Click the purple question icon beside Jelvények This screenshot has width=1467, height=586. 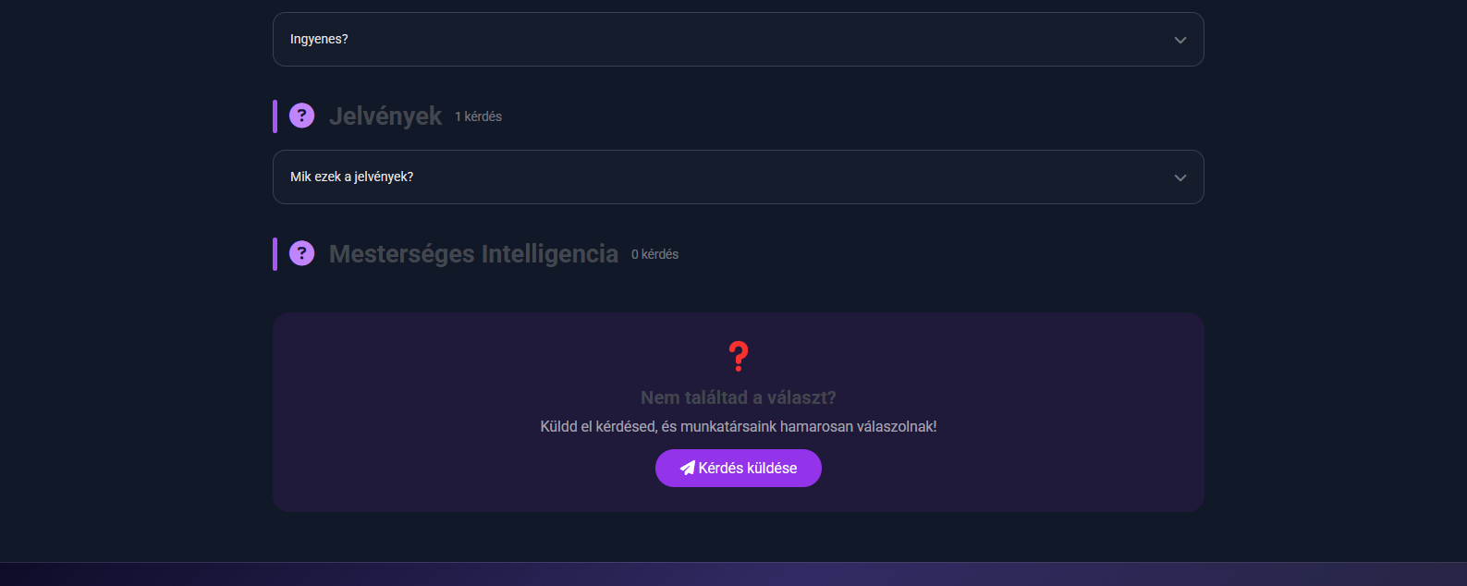pyautogui.click(x=301, y=116)
